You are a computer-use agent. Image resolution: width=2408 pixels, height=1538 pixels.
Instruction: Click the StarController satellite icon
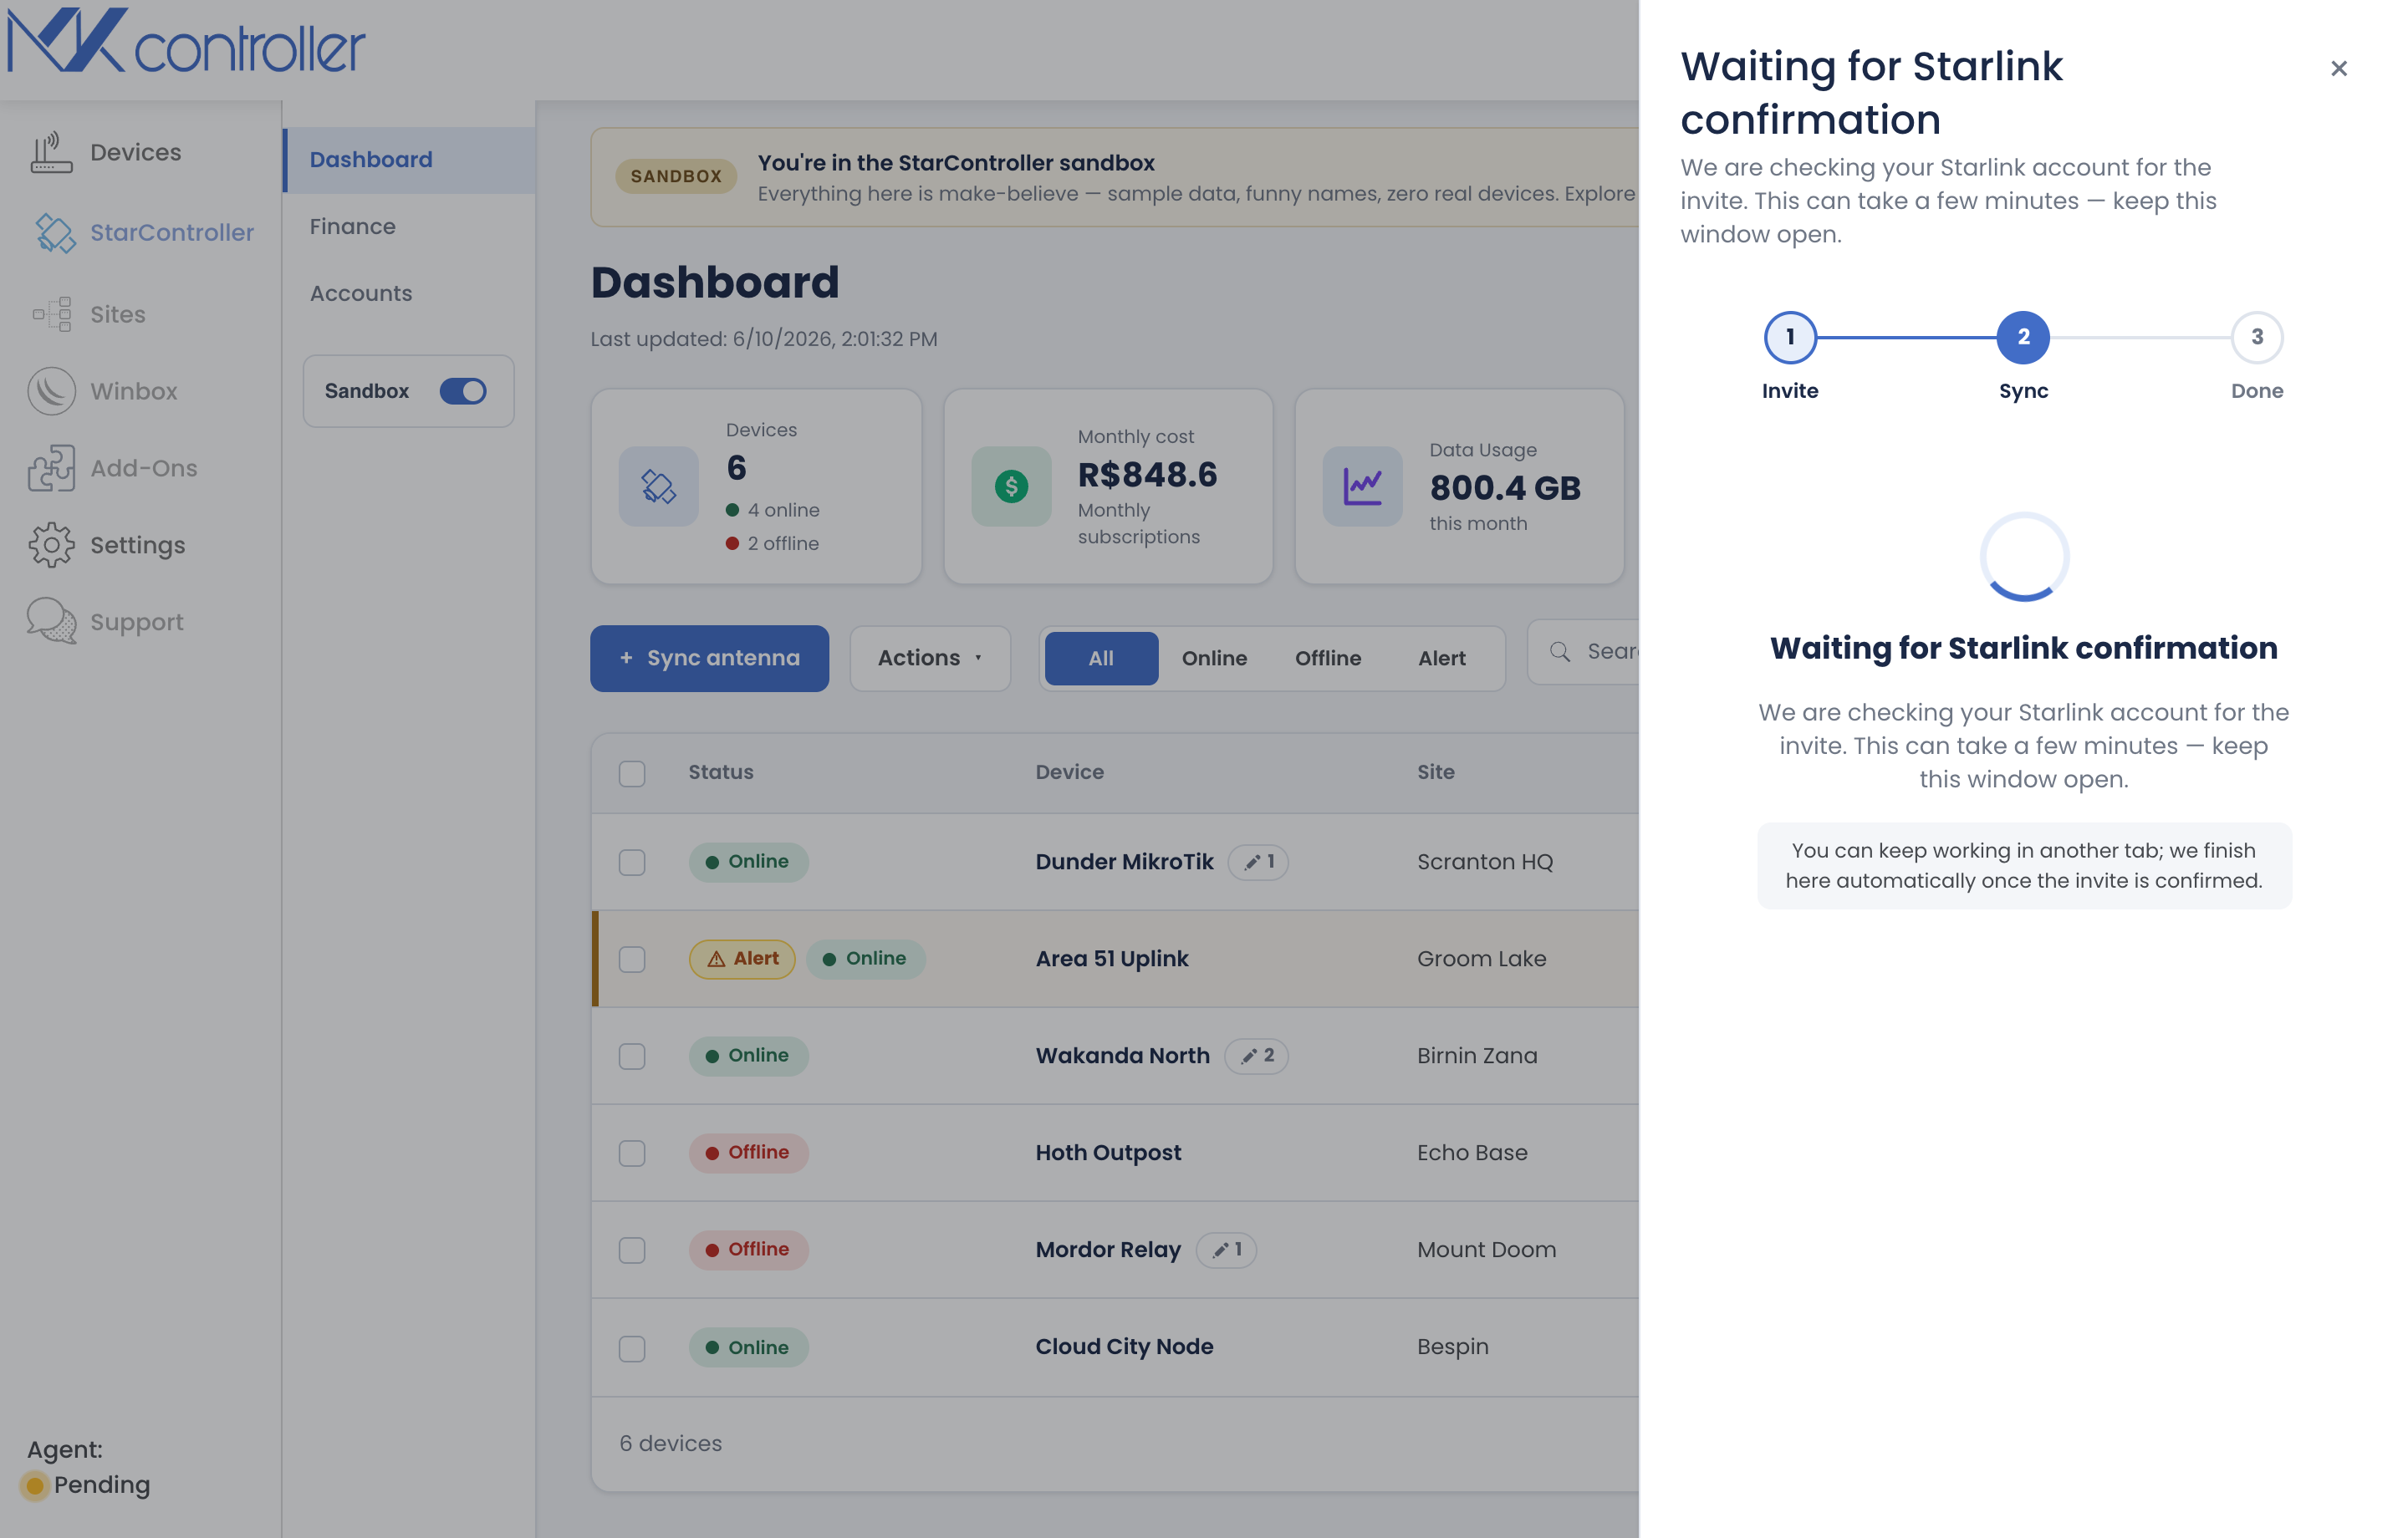[x=55, y=232]
